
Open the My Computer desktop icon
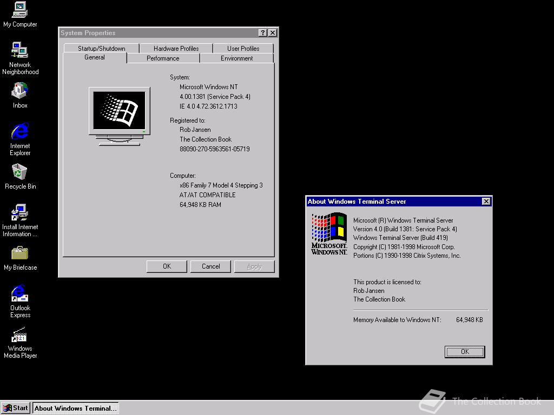20,15
